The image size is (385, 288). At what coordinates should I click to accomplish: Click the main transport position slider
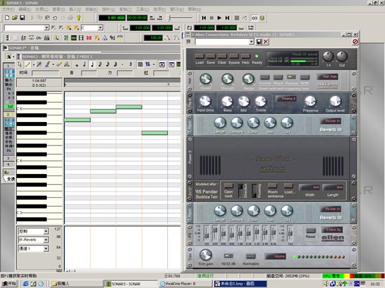(x=181, y=18)
